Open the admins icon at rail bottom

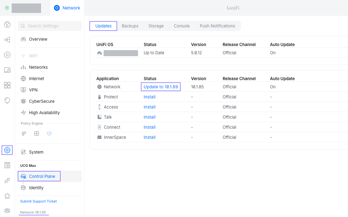point(7,210)
